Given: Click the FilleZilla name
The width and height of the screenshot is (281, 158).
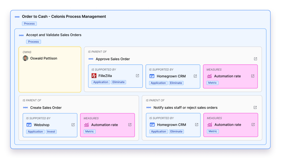Looking at the screenshot, I should (x=105, y=76).
